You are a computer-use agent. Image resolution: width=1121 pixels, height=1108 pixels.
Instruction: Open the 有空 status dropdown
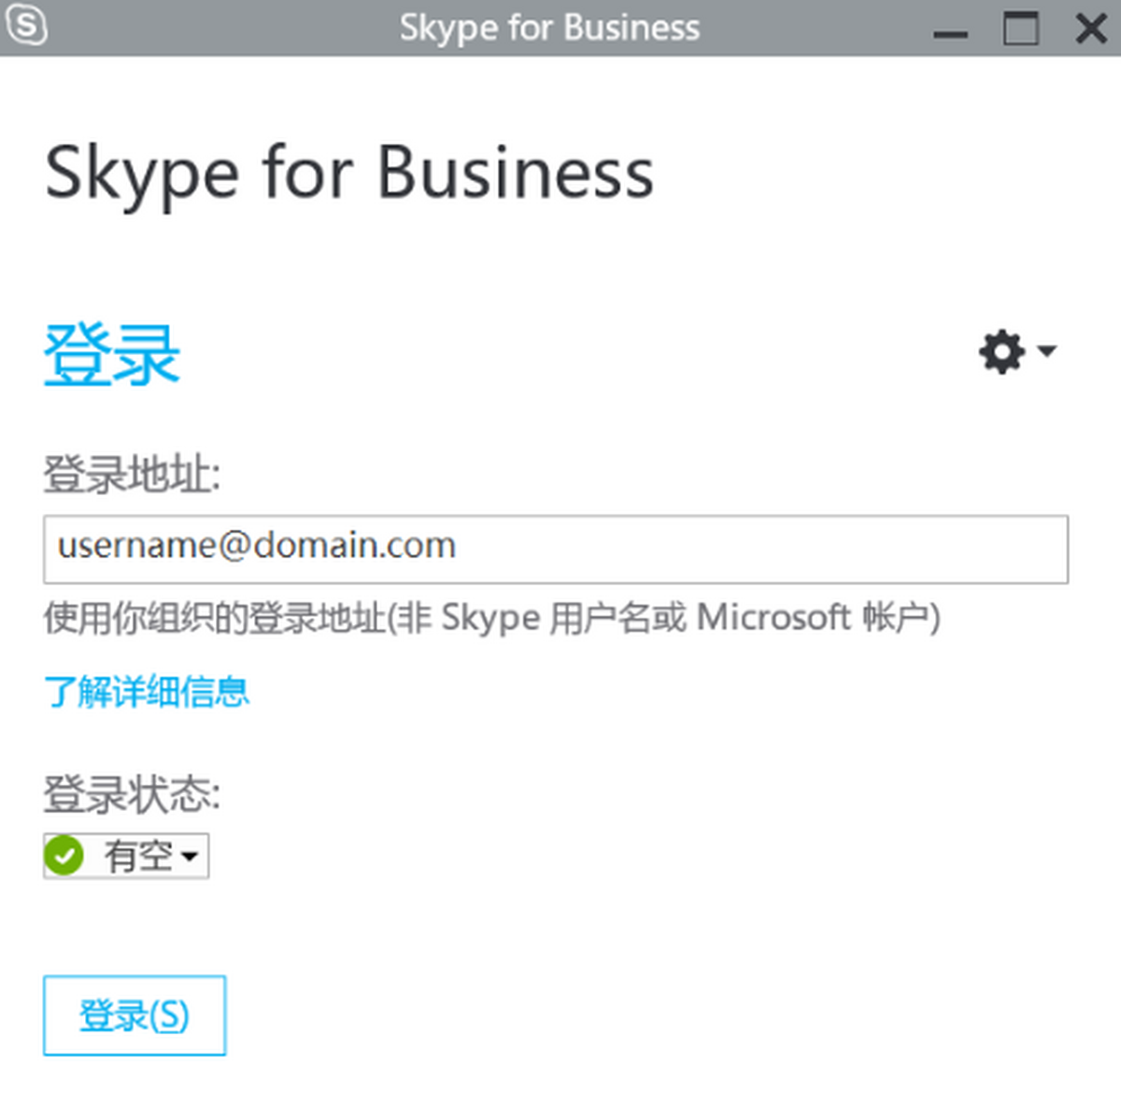coord(127,856)
